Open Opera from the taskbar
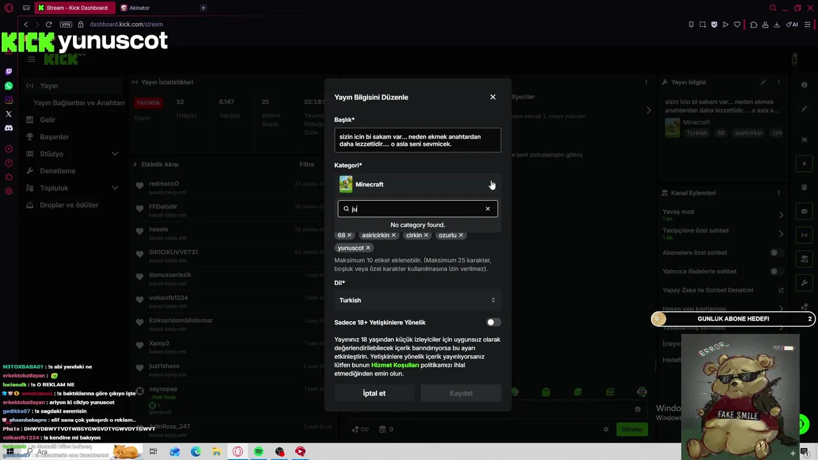This screenshot has height=460, width=818. pyautogui.click(x=238, y=452)
